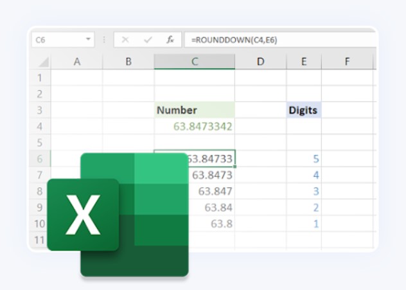Click the Digits header cell
This screenshot has height=290, width=406.
click(304, 110)
